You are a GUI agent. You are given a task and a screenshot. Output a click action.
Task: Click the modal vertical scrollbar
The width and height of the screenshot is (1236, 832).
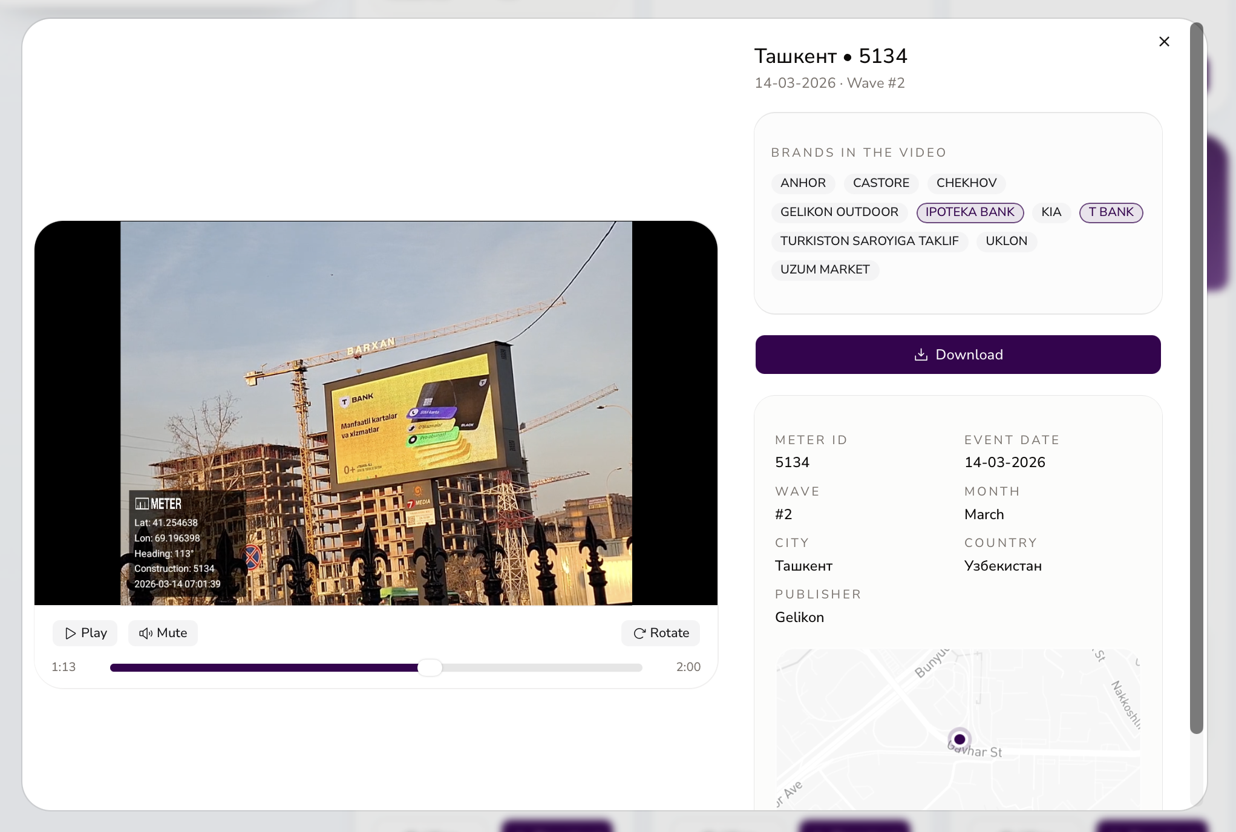click(x=1196, y=378)
